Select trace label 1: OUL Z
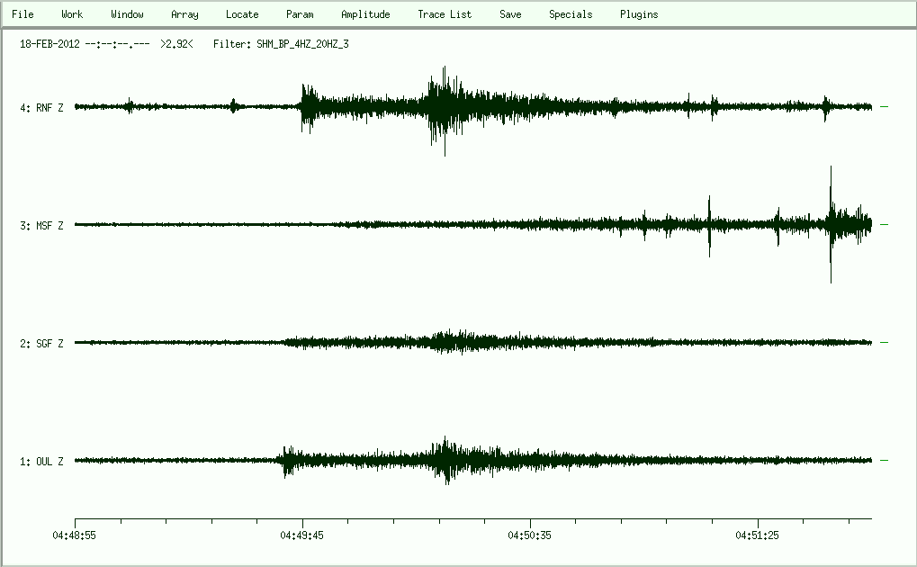The width and height of the screenshot is (917, 567). (41, 462)
